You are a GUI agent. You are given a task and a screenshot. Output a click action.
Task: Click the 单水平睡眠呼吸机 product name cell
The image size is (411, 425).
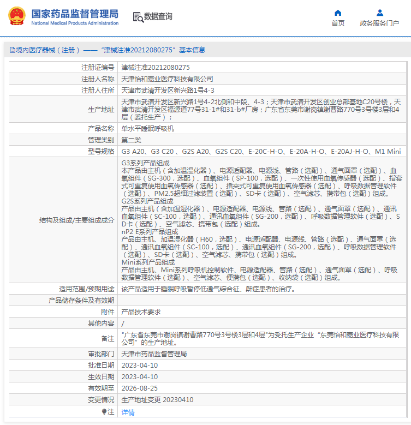click(262, 128)
